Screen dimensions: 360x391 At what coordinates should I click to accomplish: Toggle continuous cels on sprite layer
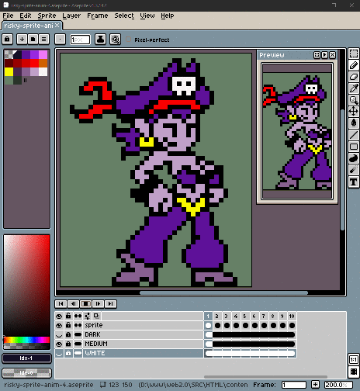[x=78, y=325]
